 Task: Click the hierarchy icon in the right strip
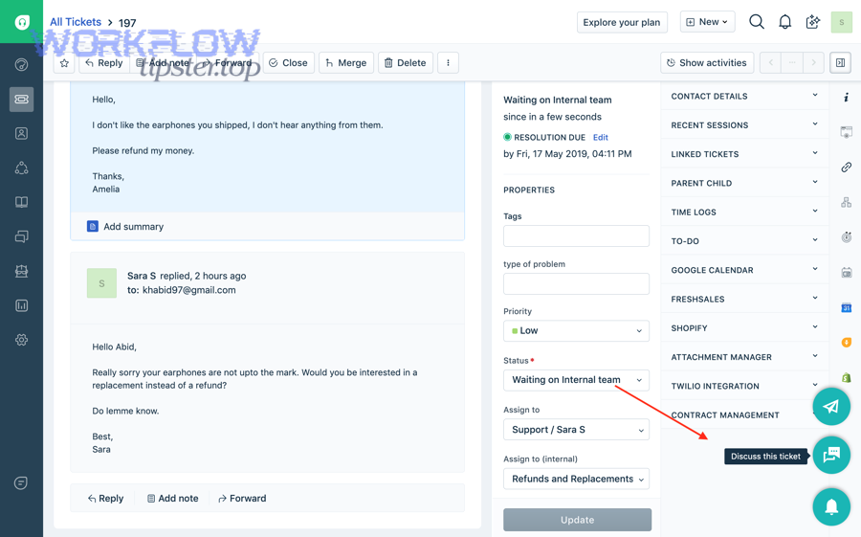pos(847,202)
